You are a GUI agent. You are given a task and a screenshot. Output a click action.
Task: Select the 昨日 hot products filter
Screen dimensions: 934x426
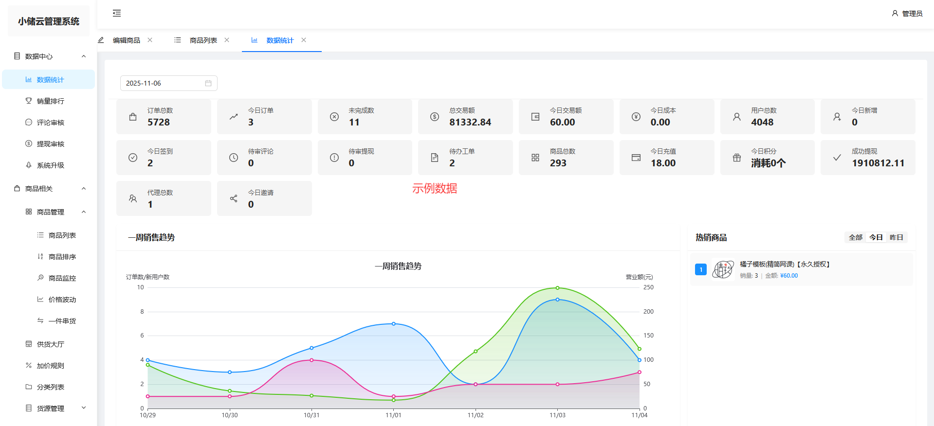tap(896, 237)
